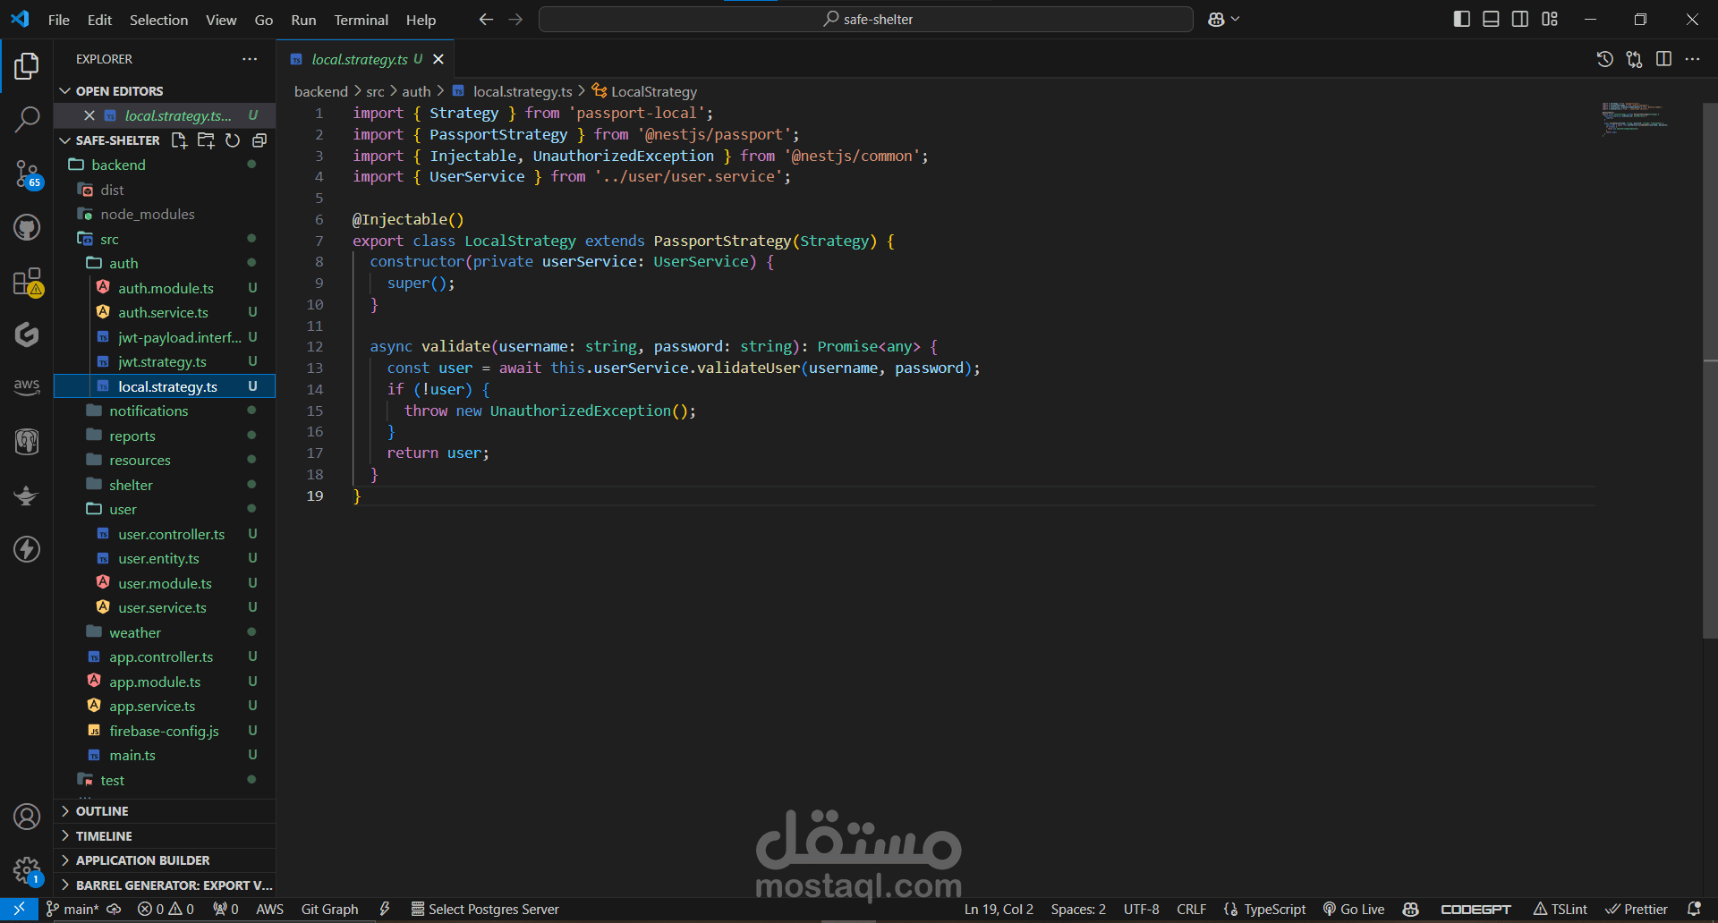1718x923 pixels.
Task: Open the Search view in activity bar
Action: click(27, 119)
